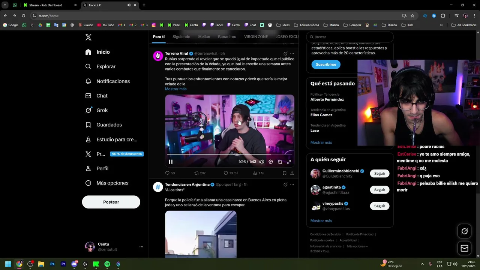The height and width of the screenshot is (270, 480).
Task: Click the Suscribirse button
Action: click(x=326, y=64)
